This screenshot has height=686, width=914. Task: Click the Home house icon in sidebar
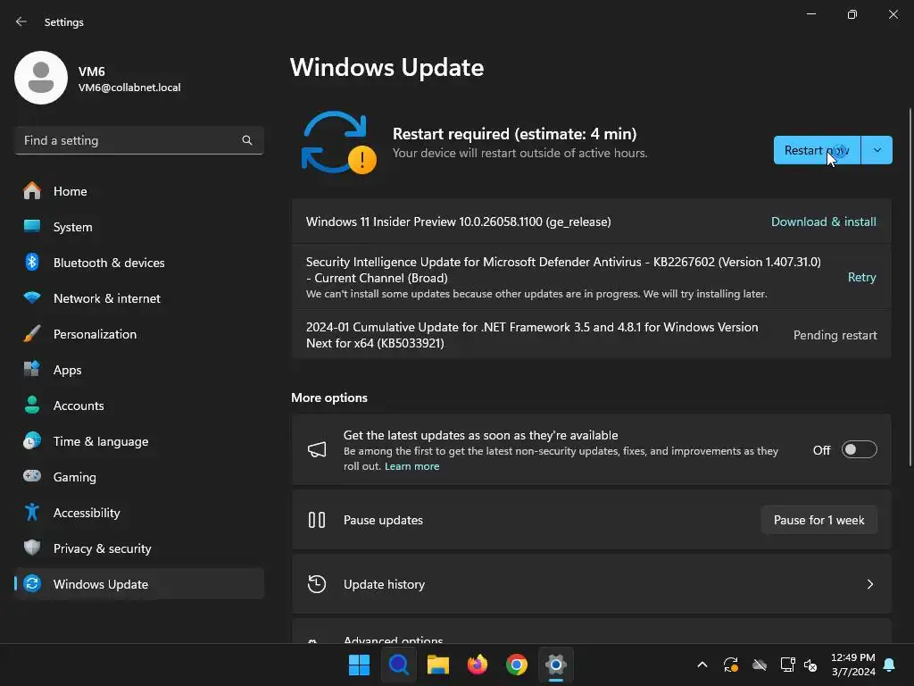tap(32, 191)
